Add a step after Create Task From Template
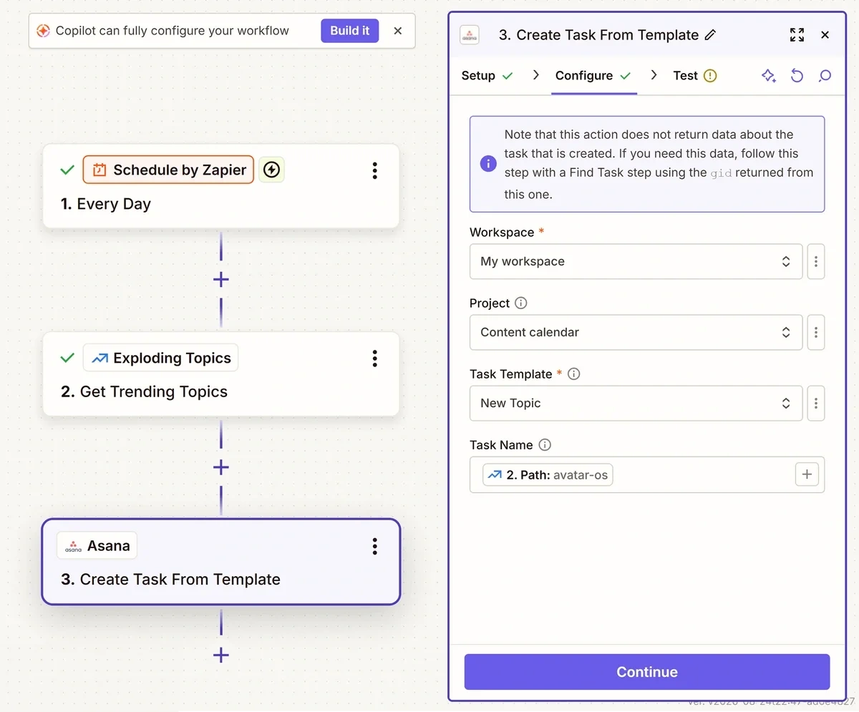 (220, 655)
